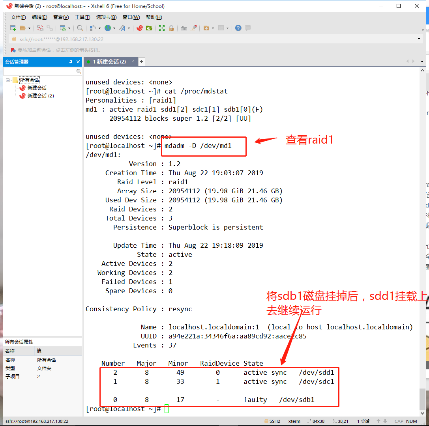The height and width of the screenshot is (426, 429).
Task: Click the layout panes toolbar icon
Action: [x=221, y=28]
